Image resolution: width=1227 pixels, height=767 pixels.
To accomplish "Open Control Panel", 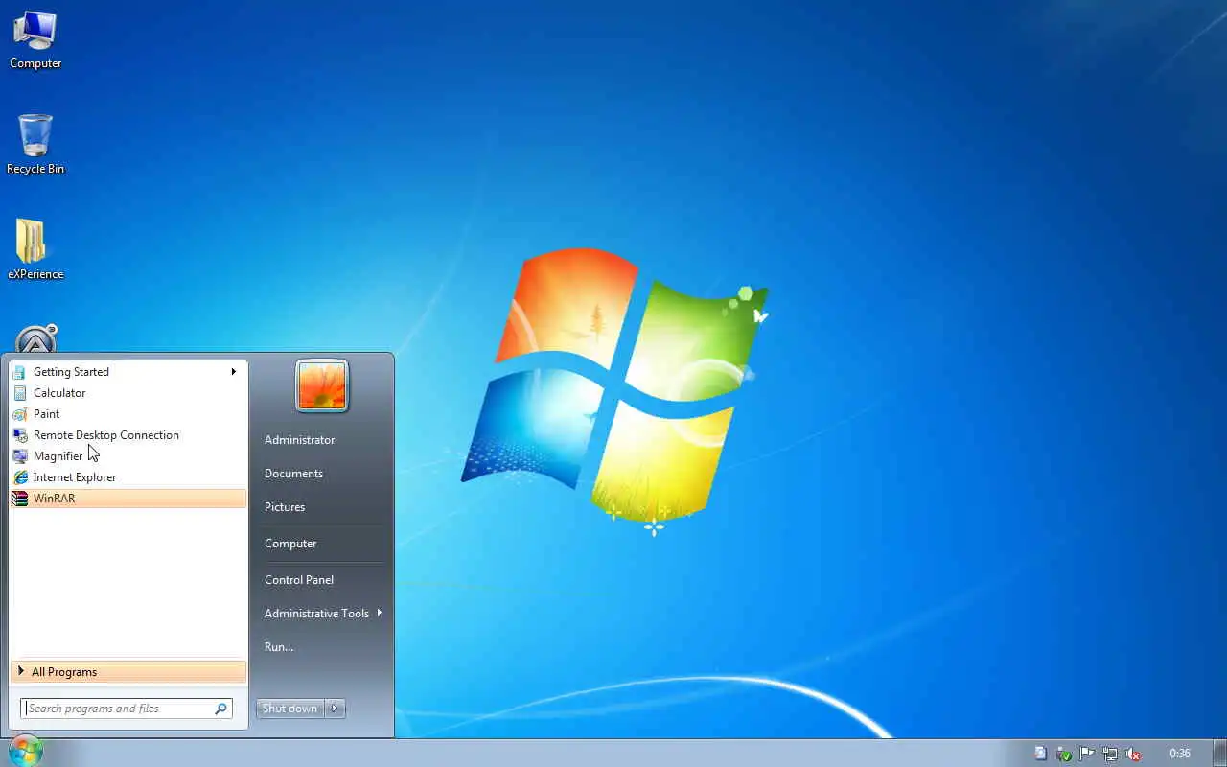I will (x=299, y=580).
